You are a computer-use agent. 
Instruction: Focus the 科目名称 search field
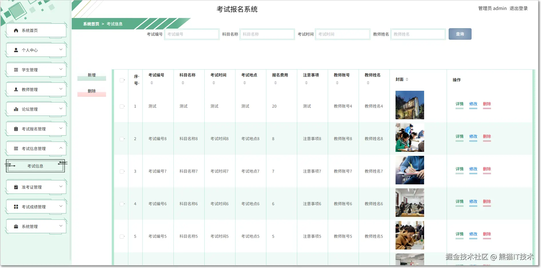(x=267, y=34)
